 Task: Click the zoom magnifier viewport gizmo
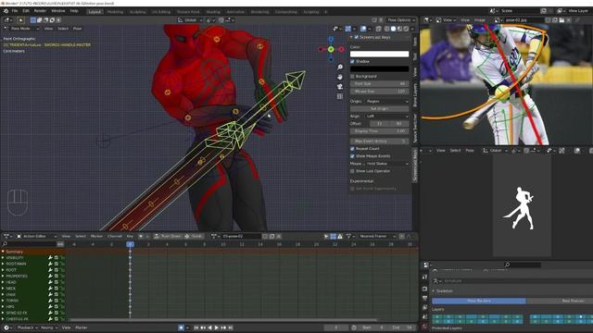click(340, 68)
